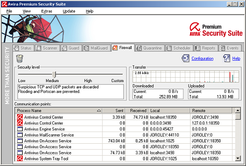Open the Configuration link
The image size is (246, 166).
point(202,58)
